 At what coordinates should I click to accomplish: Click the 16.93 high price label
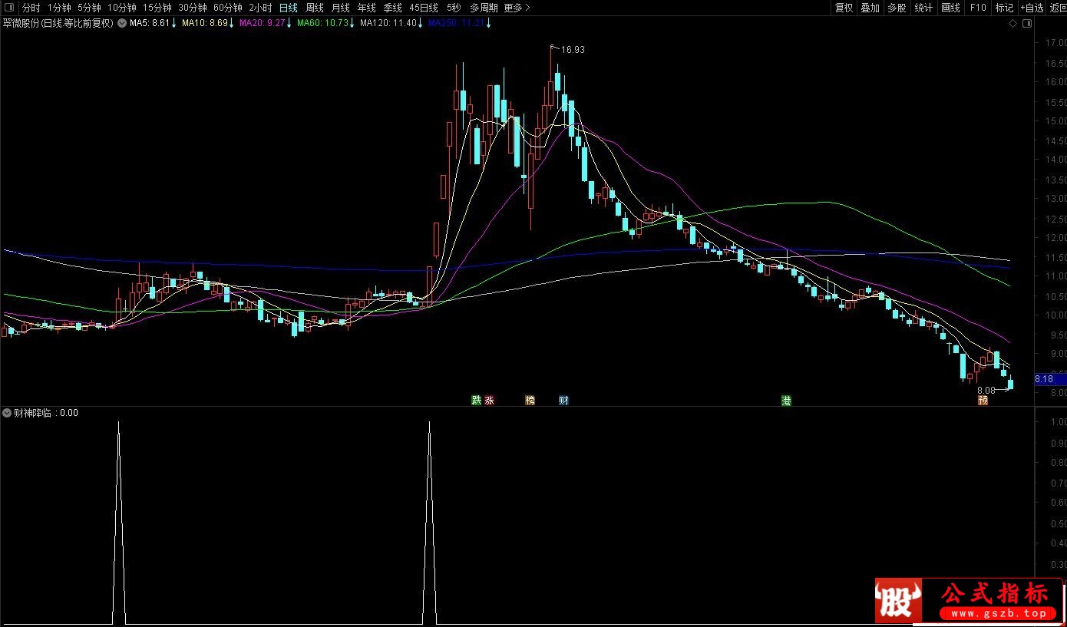pos(573,50)
